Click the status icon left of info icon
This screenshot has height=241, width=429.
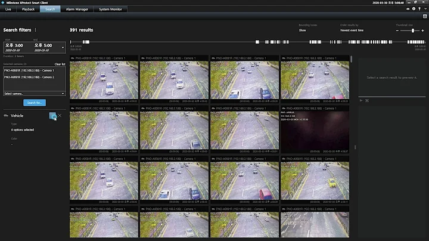(x=408, y=9)
